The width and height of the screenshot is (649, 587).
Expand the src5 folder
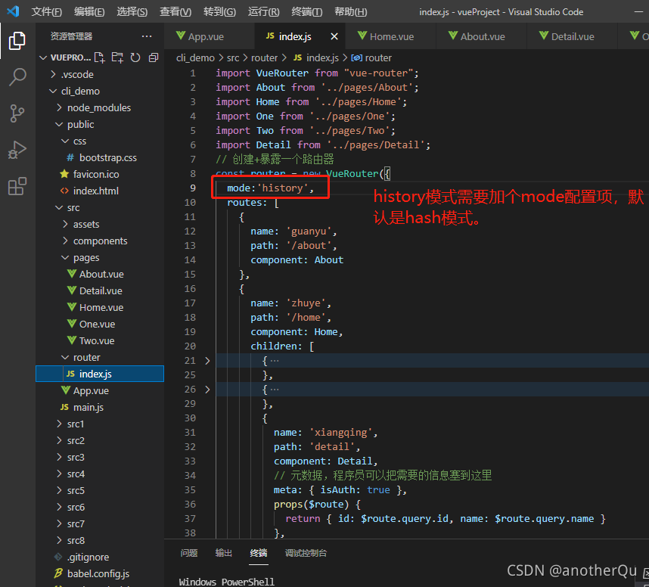59,490
